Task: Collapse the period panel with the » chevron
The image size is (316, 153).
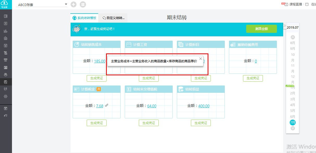Action: 285,26
